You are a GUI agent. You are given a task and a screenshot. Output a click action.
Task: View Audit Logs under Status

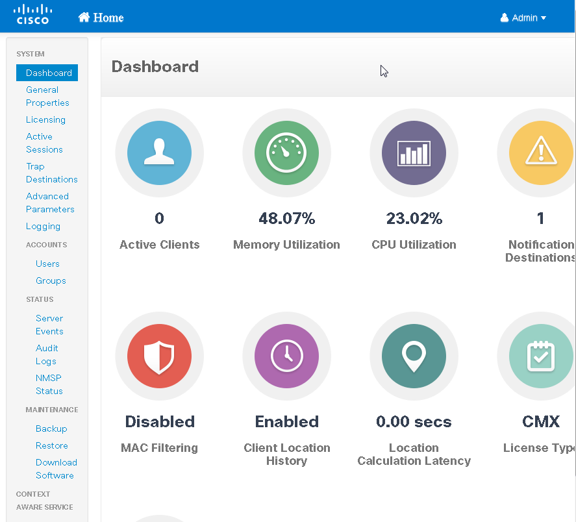pyautogui.click(x=47, y=354)
